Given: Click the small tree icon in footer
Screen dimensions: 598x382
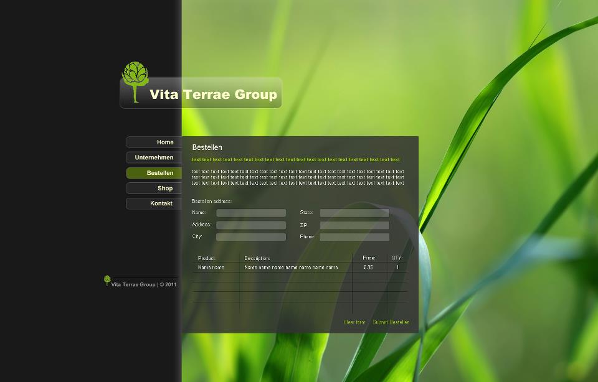Looking at the screenshot, I should 107,281.
